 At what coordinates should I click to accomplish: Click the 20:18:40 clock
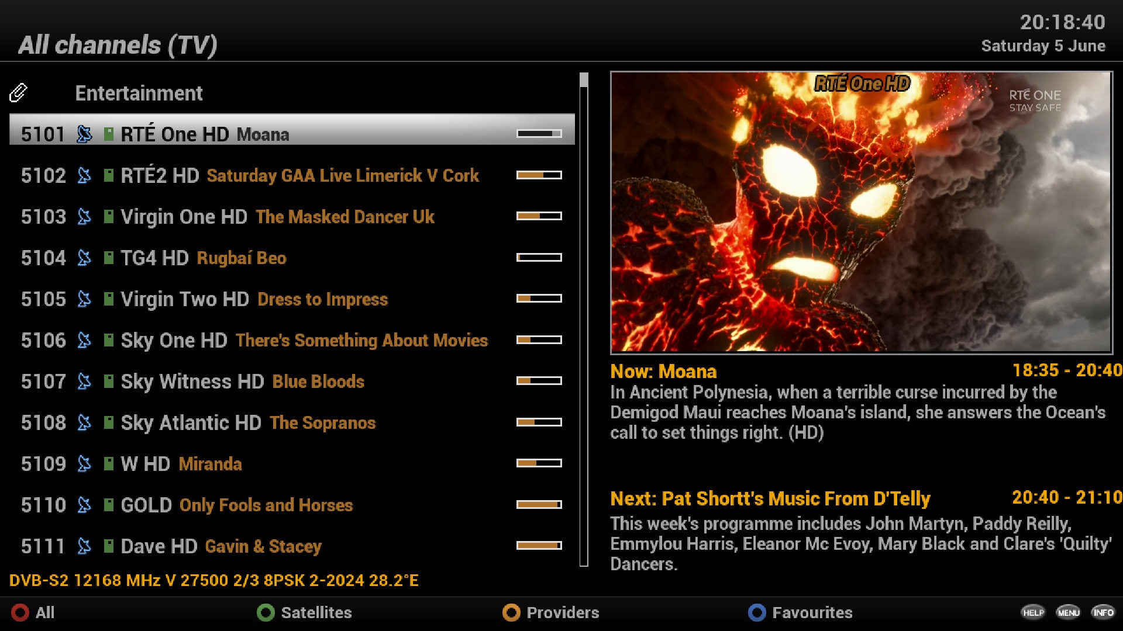[1063, 22]
